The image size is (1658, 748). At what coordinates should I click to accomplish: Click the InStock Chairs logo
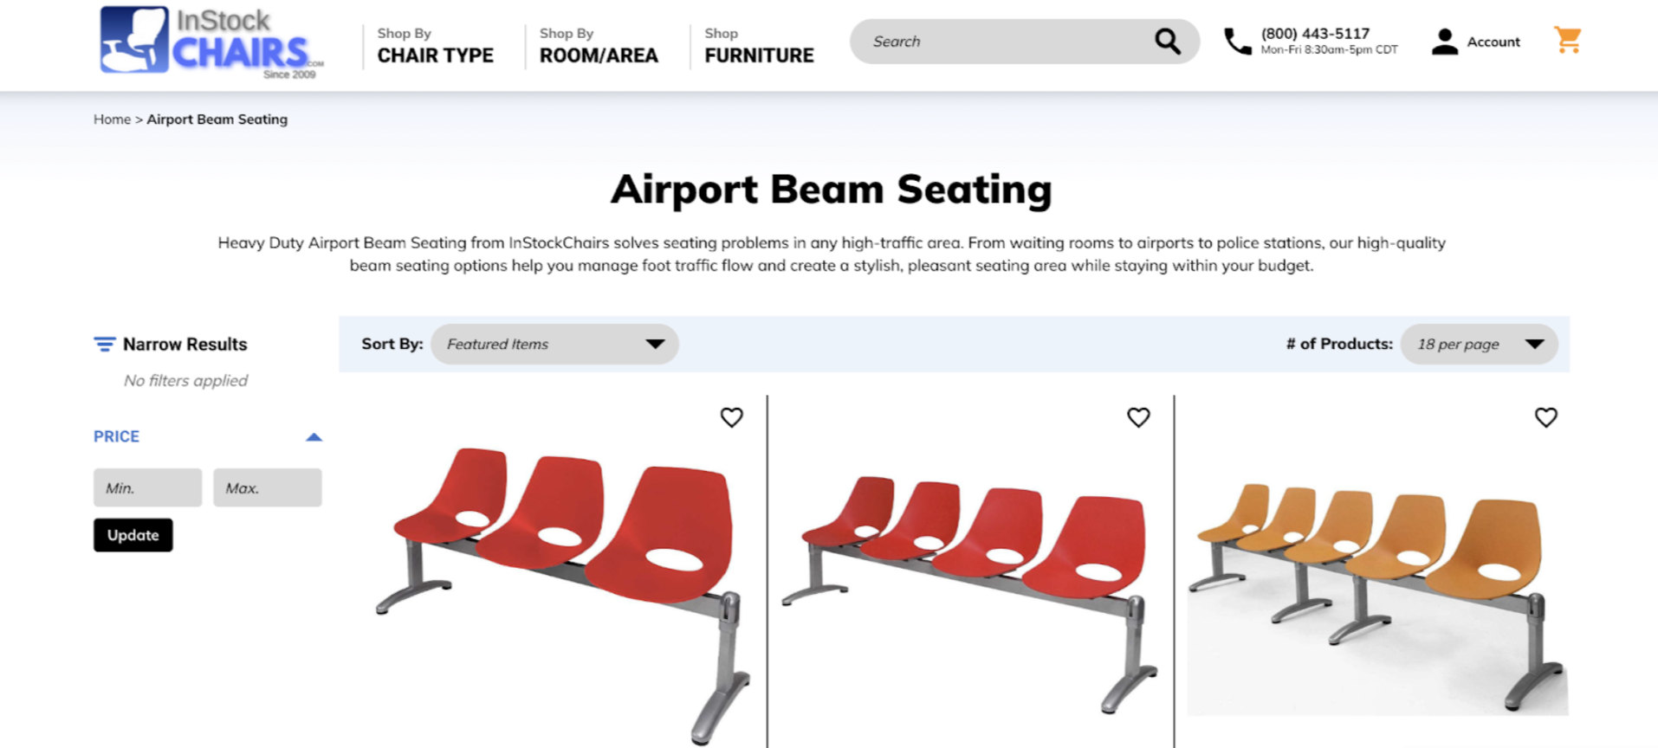click(211, 42)
